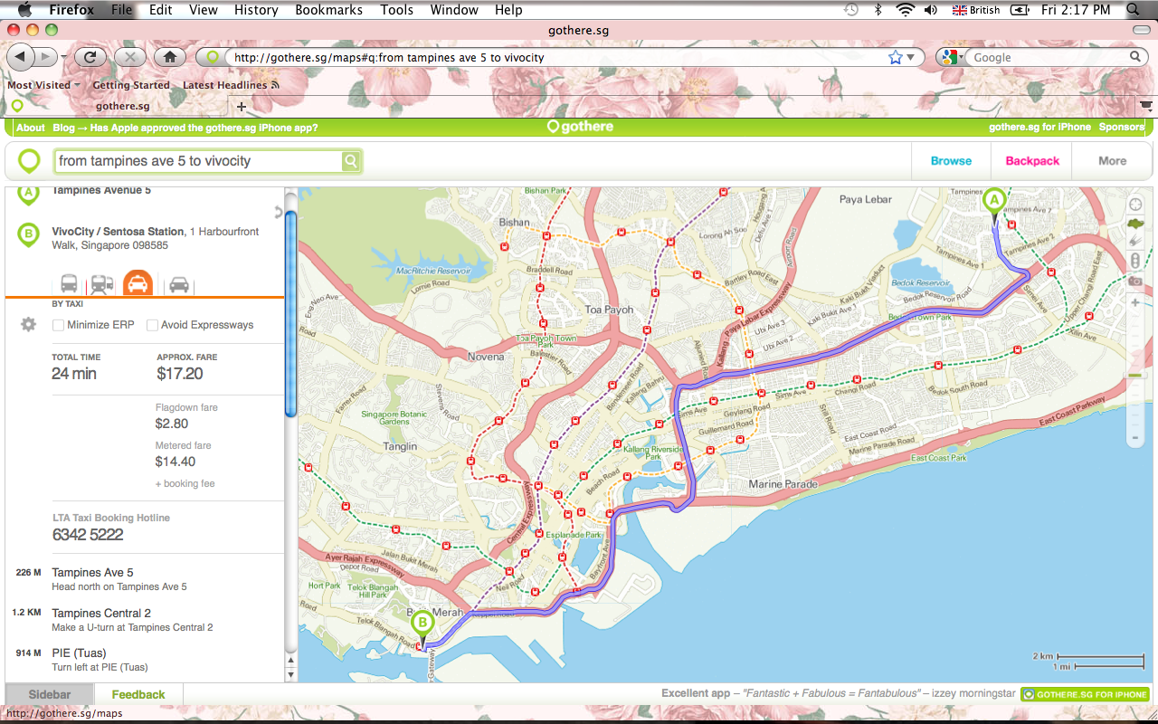This screenshot has width=1158, height=724.
Task: Zoom out with the map minus button
Action: [x=1135, y=439]
